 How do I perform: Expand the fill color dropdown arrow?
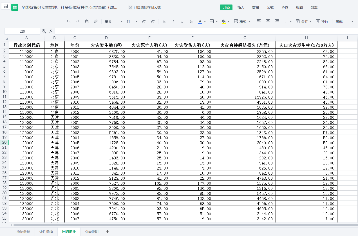[229, 21]
